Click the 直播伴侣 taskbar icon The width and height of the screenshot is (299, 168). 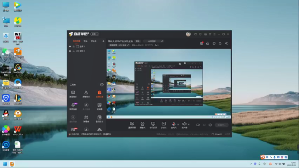coord(12,164)
